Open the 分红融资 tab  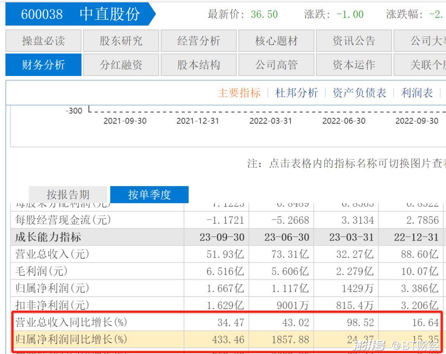pos(121,65)
